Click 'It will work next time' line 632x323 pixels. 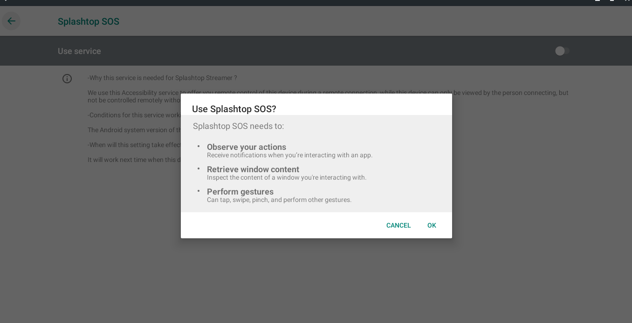(x=134, y=160)
